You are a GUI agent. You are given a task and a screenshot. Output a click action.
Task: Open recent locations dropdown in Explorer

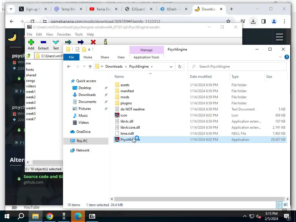(84, 66)
